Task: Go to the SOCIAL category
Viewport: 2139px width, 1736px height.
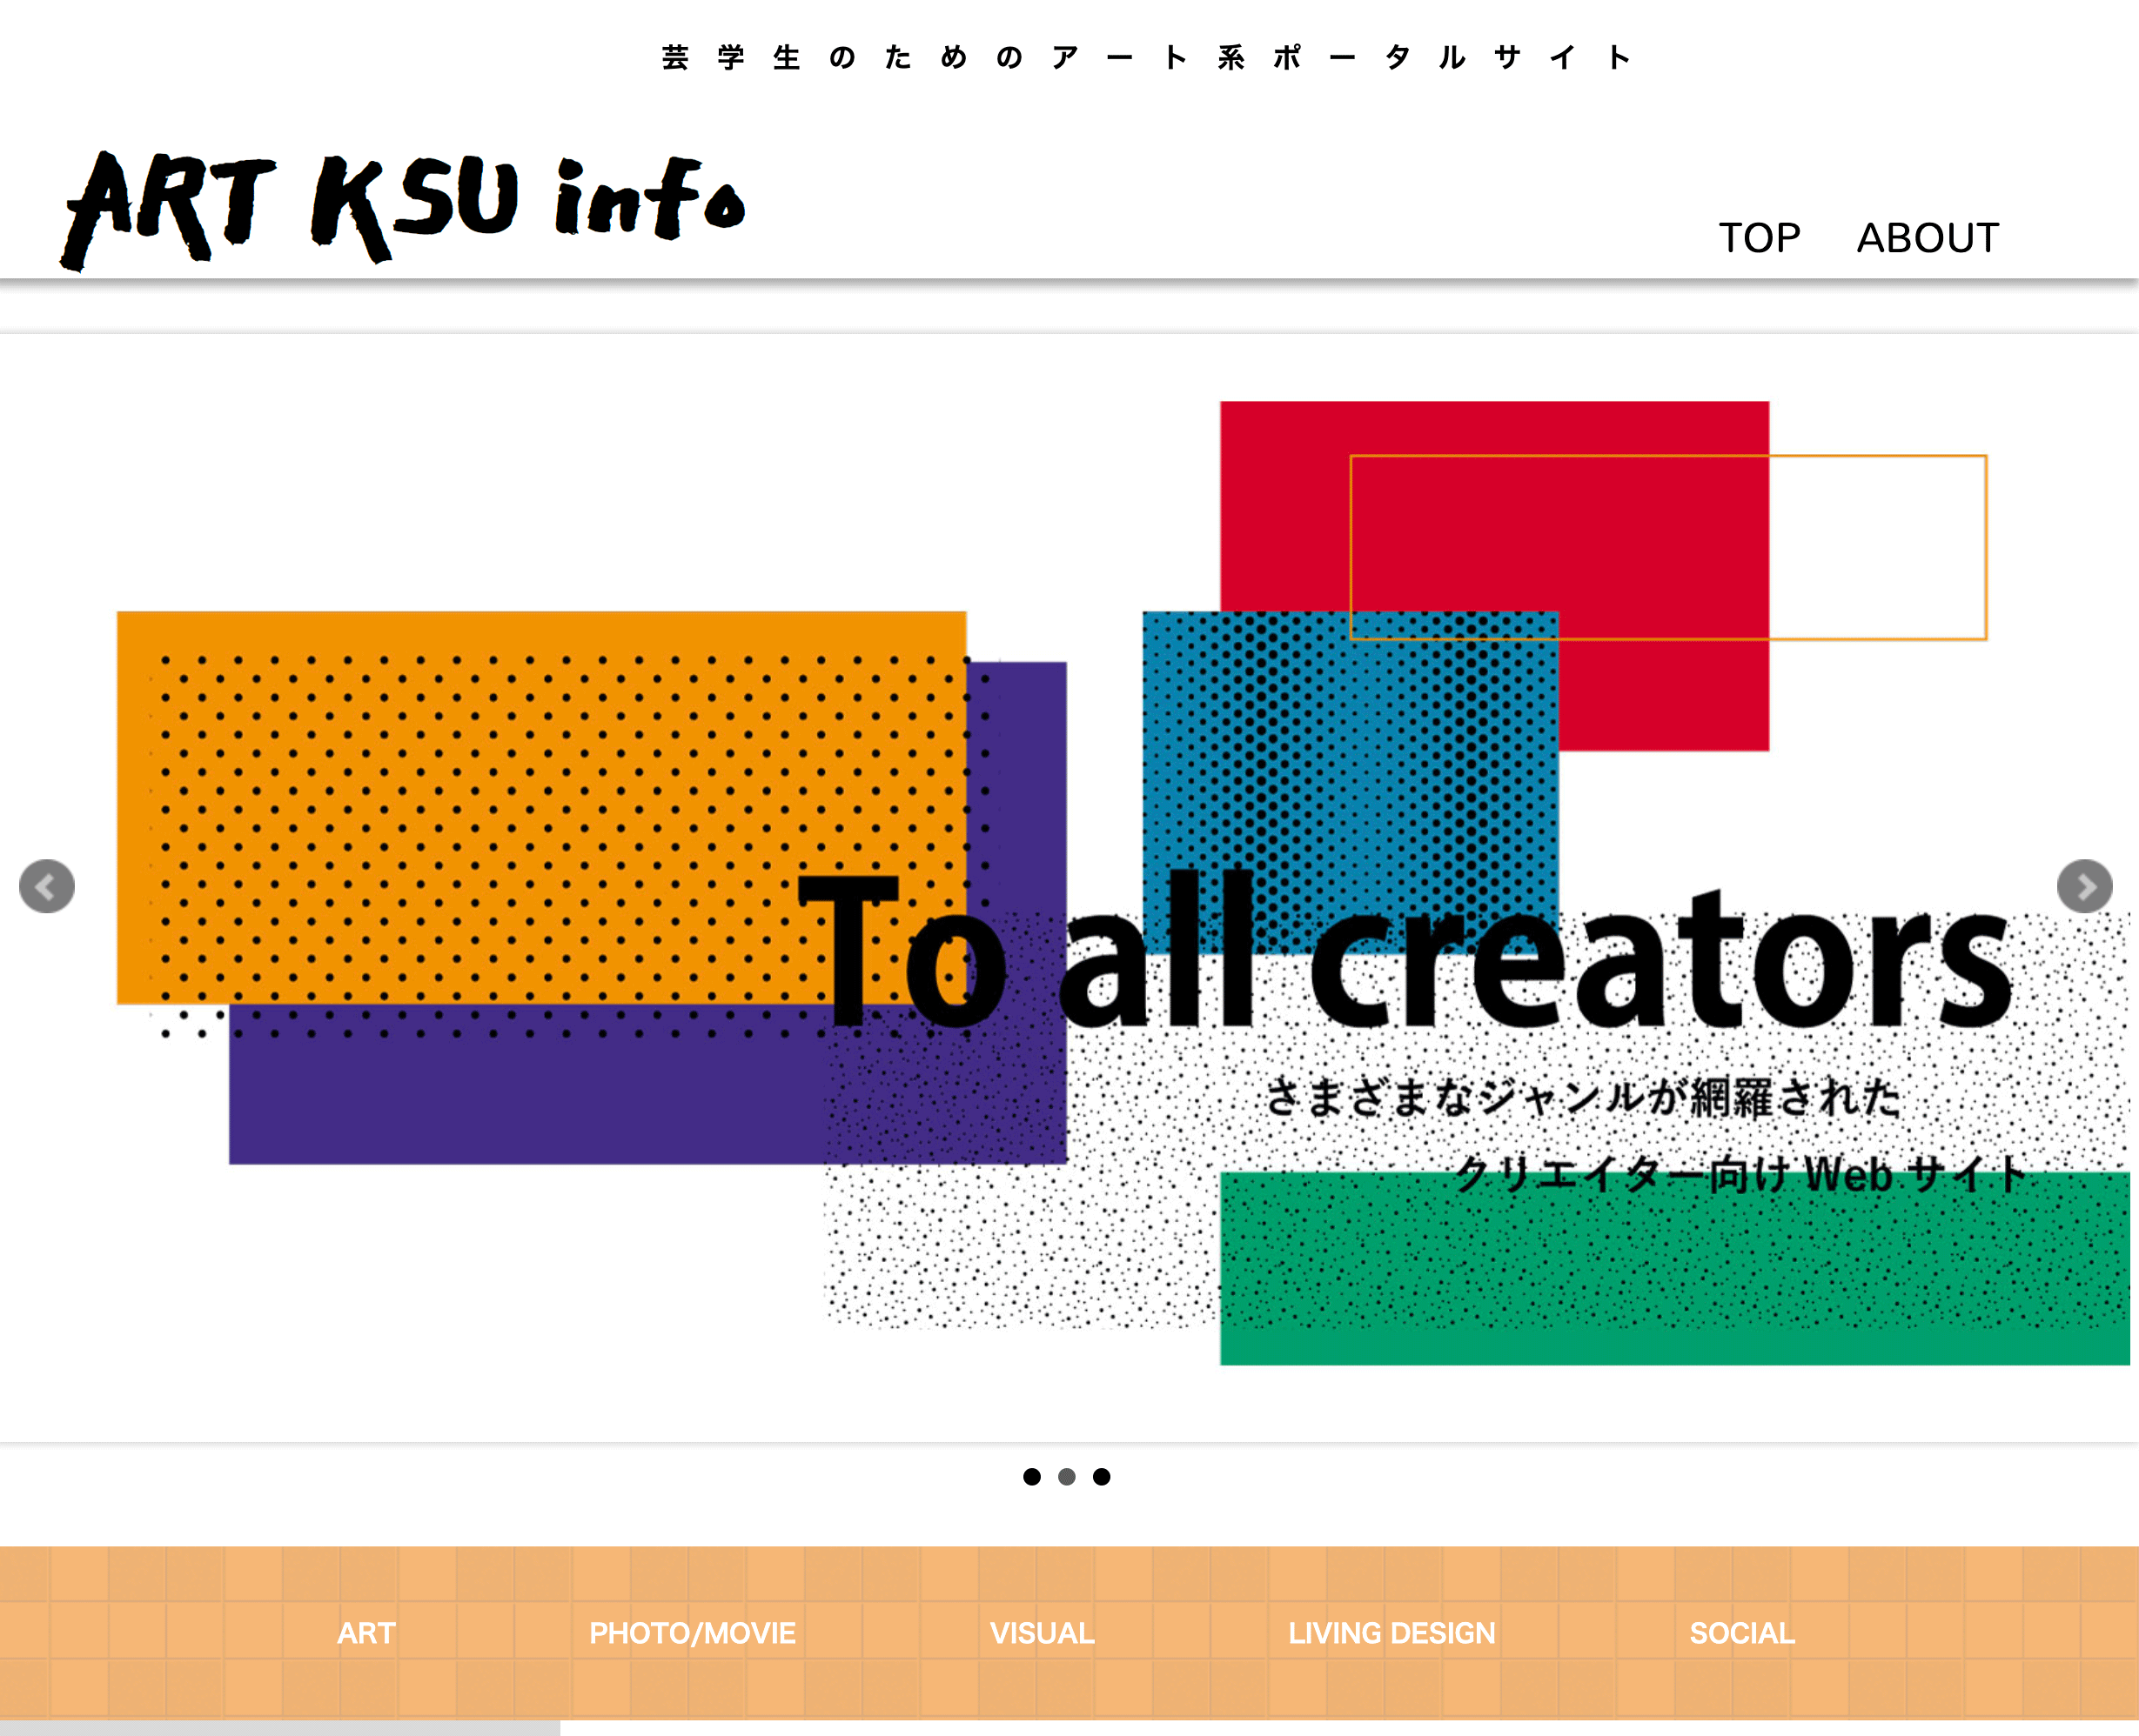Action: 1740,1633
